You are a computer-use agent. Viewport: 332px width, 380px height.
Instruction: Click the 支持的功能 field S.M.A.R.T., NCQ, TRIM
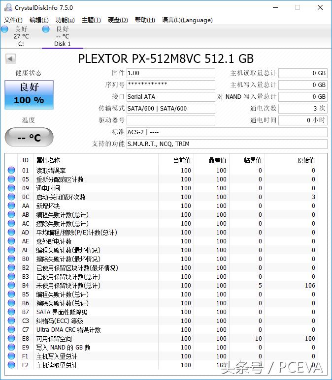(227, 144)
